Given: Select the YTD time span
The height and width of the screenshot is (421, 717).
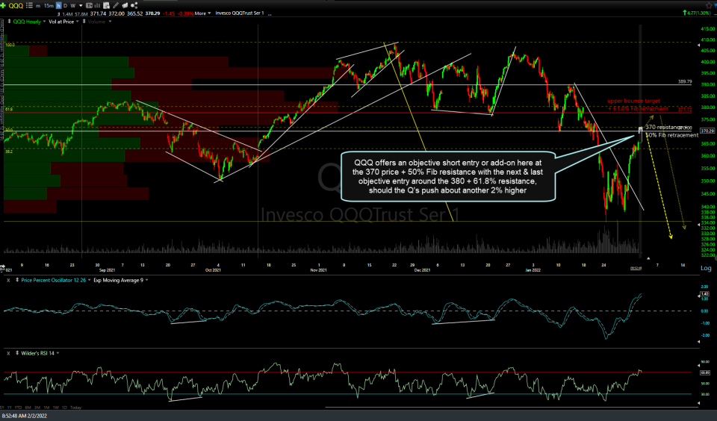Looking at the screenshot, I should [18, 408].
